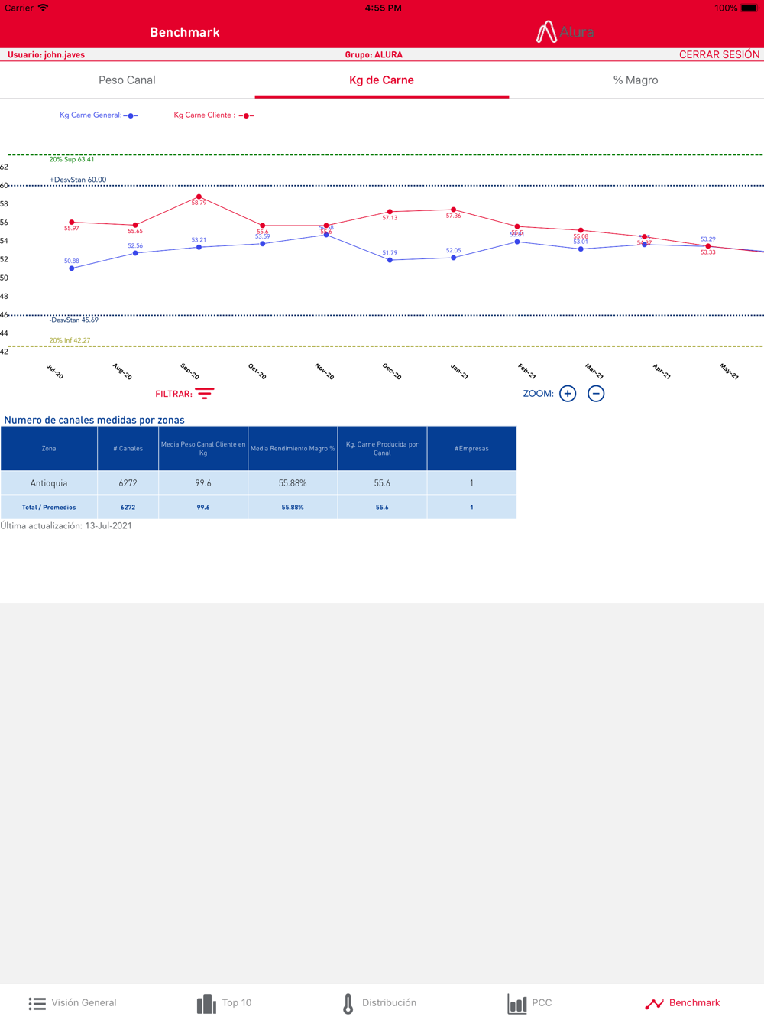764x1020 pixels.
Task: Toggle the Kg Carne Cliente legend series
Action: (x=213, y=115)
